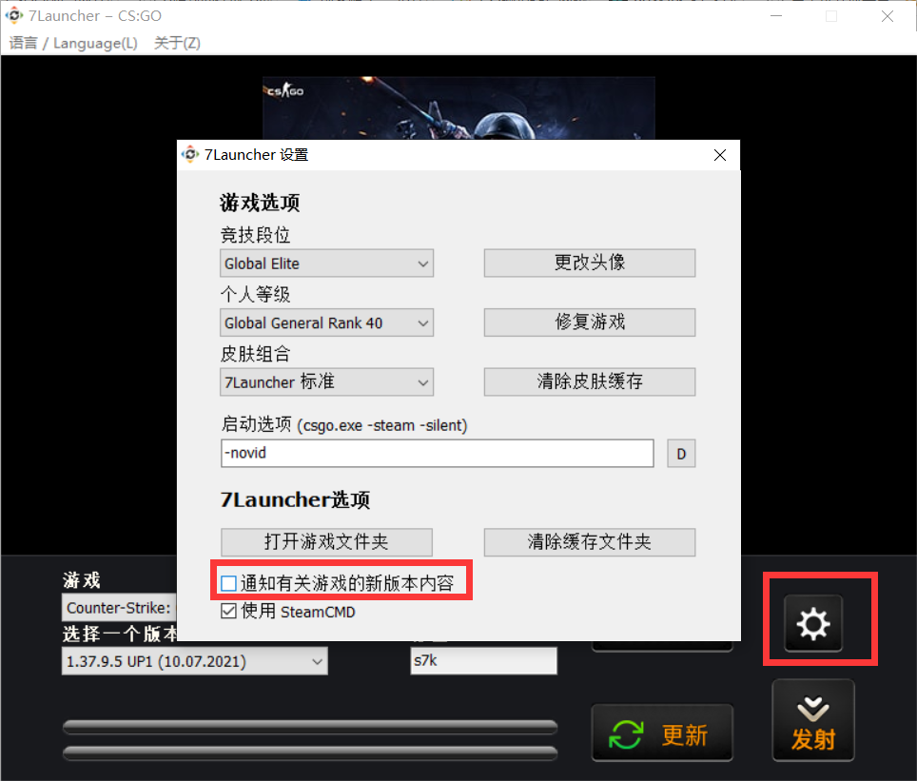Click the D button beside launch options

click(681, 453)
